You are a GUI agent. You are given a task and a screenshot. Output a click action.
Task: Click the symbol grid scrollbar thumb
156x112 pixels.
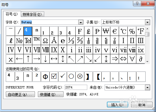point(147,34)
